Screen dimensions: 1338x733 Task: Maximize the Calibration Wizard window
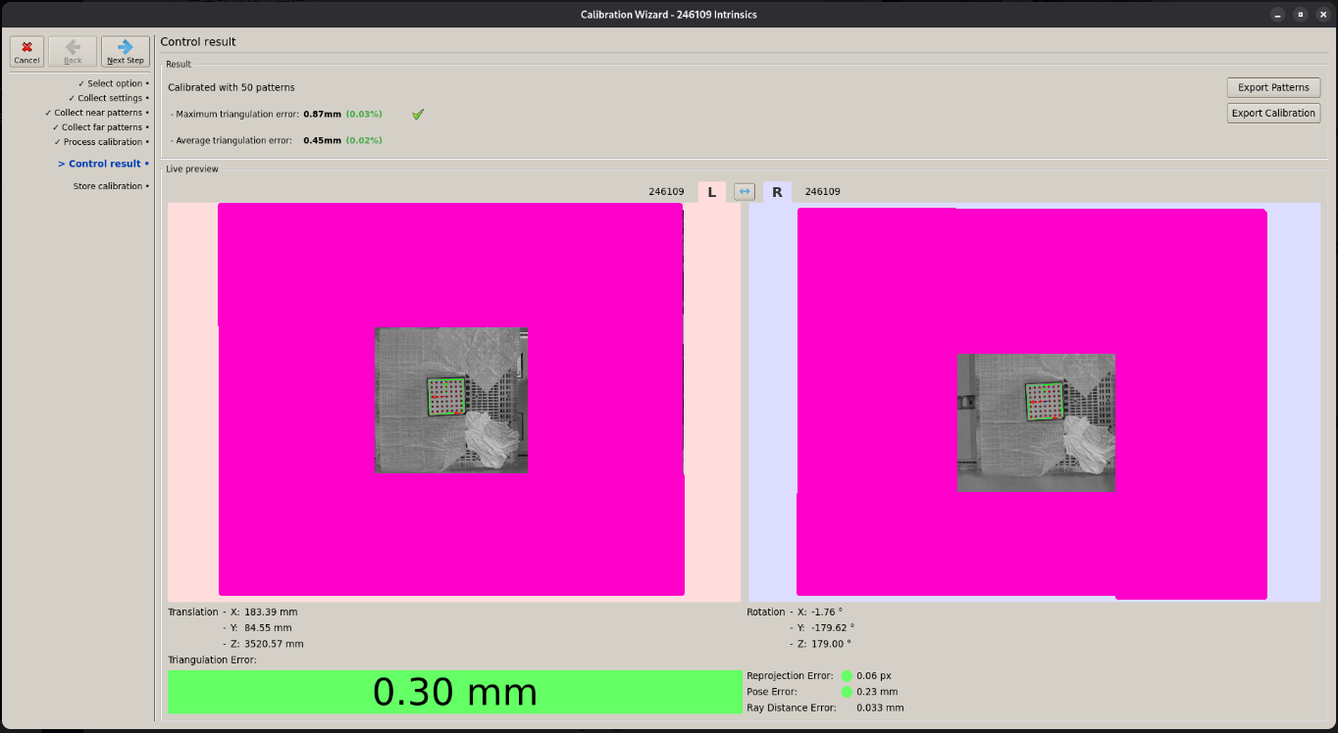1300,15
